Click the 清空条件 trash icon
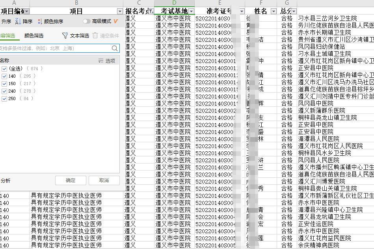 tap(95, 36)
